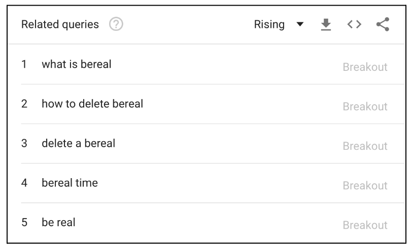411x250 pixels.
Task: Click rank number 1 in list
Action: coord(24,64)
